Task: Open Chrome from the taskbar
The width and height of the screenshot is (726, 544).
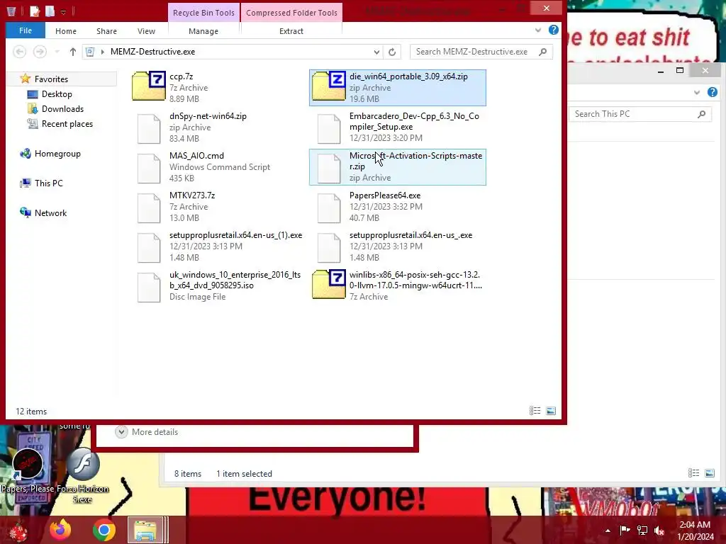Action: [104, 530]
